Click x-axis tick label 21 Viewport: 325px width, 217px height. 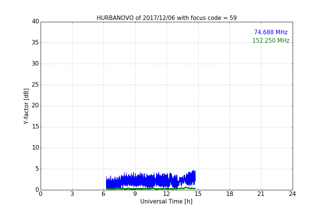(x=261, y=194)
